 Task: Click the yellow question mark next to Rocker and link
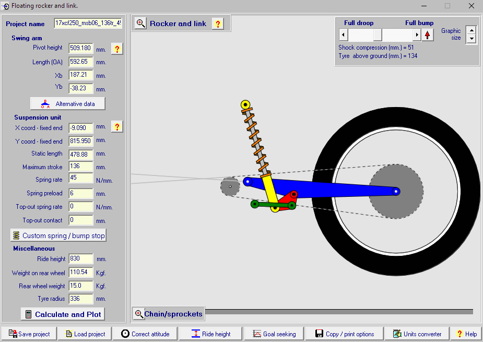pos(218,23)
